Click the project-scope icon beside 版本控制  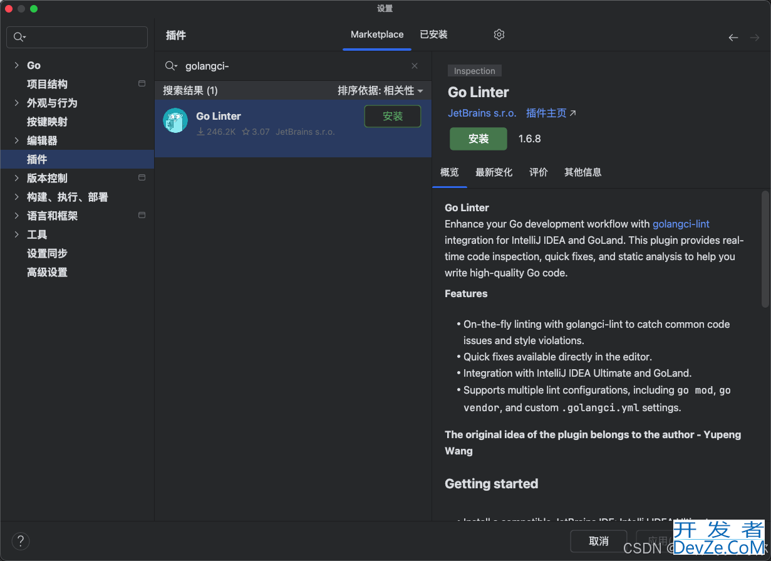[142, 177]
